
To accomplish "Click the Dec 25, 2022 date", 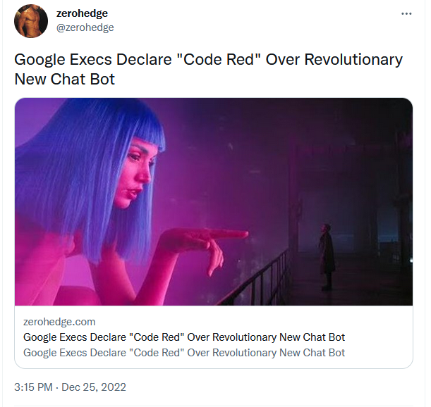I will point(94,387).
